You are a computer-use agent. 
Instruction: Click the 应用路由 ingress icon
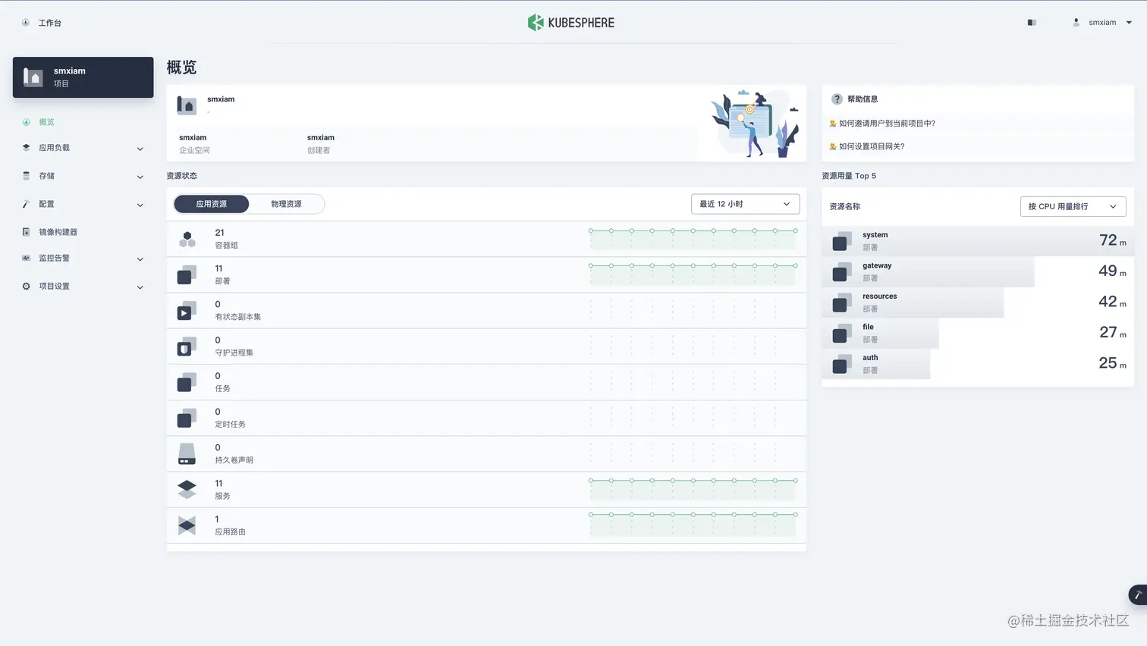(x=187, y=525)
